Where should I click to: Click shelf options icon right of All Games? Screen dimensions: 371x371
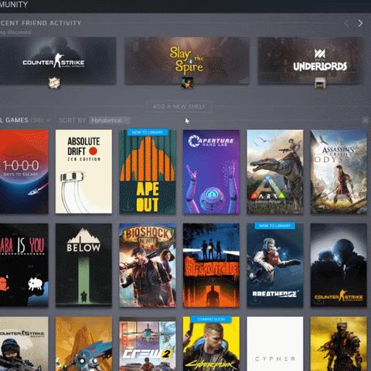point(366,121)
